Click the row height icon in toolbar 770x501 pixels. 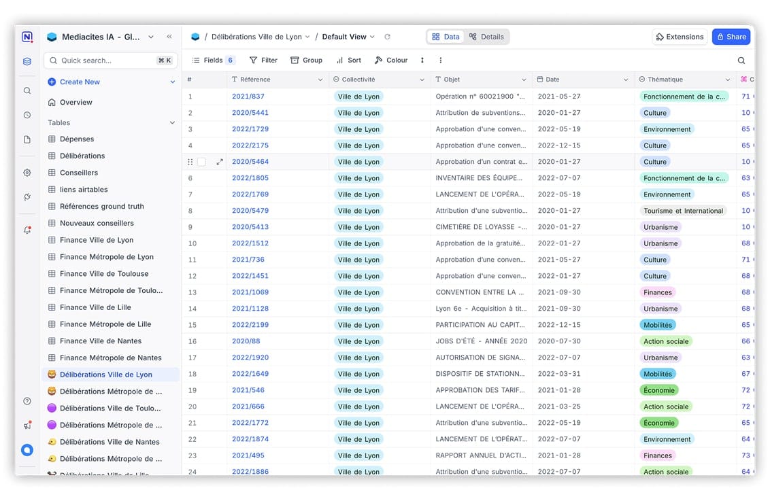click(x=422, y=61)
